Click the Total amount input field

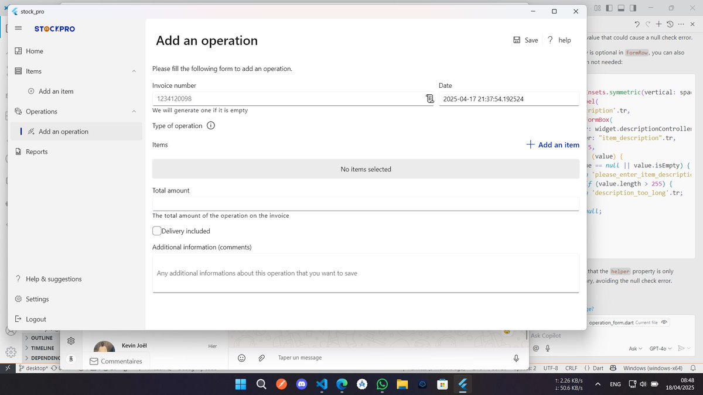point(366,203)
